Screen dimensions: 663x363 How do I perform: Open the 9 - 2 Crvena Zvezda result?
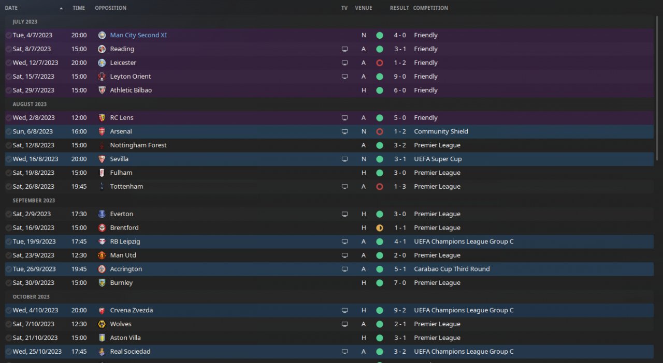pyautogui.click(x=399, y=310)
